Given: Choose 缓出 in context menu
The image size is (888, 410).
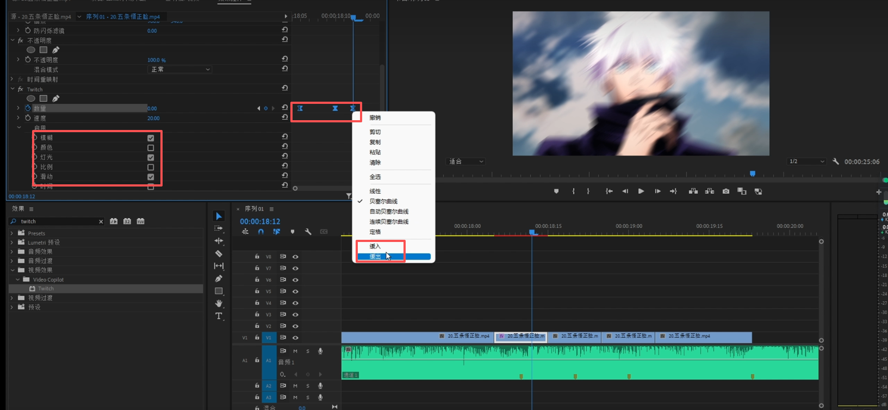Looking at the screenshot, I should [x=394, y=257].
